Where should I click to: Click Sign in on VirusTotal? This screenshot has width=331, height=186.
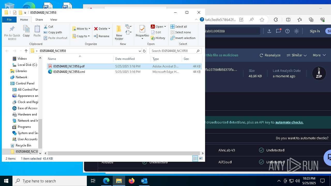click(x=315, y=31)
